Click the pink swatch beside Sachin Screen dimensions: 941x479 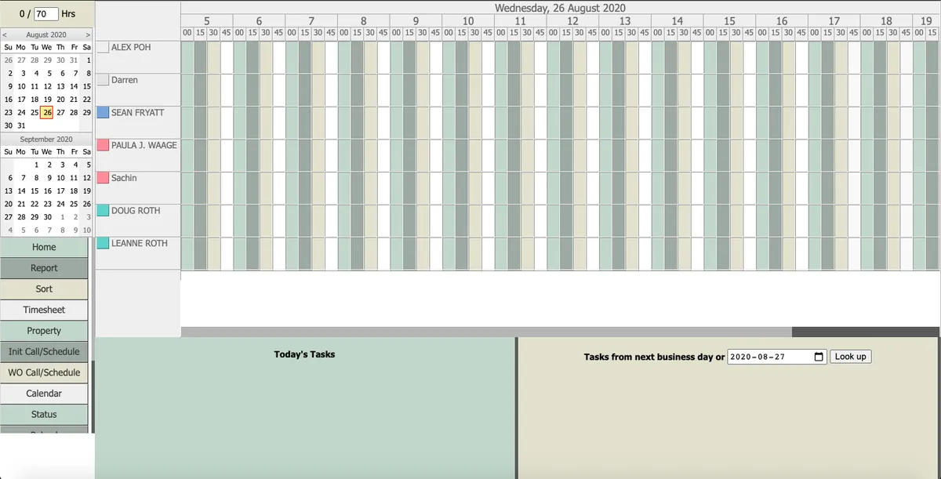103,178
